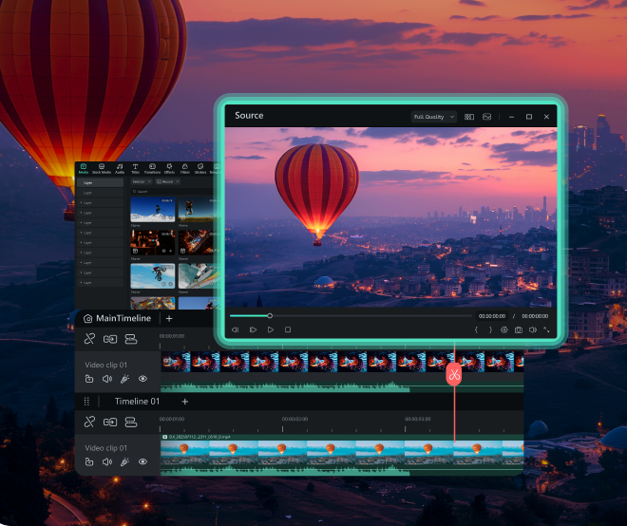This screenshot has height=526, width=627.
Task: Open the track manager icon in Timeline 01 toolbar
Action: (131, 422)
